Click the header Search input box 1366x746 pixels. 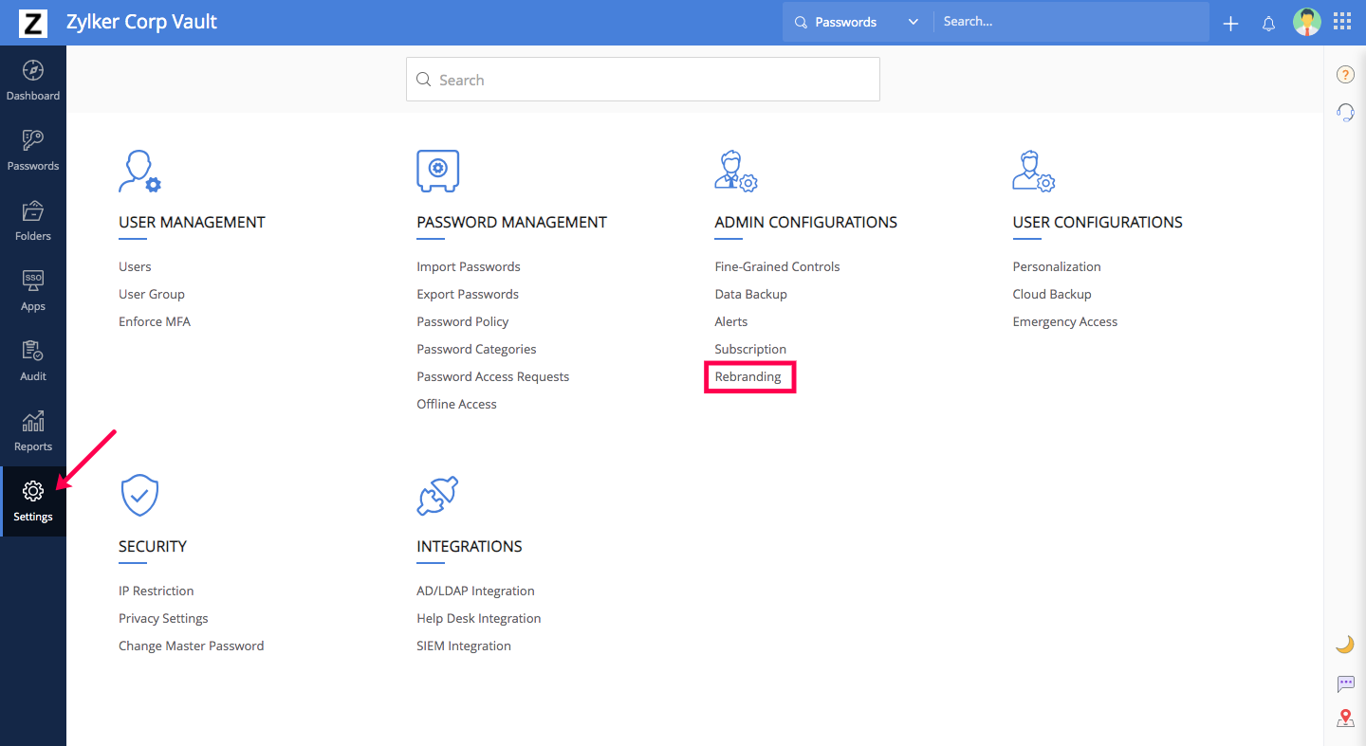tap(1072, 22)
